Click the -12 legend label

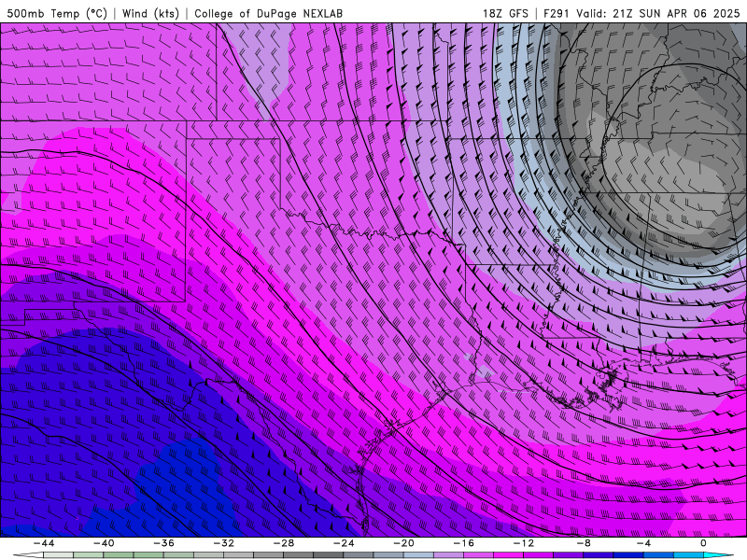[x=524, y=543]
